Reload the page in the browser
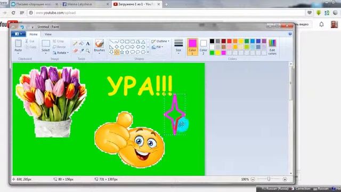The width and height of the screenshot is (341, 192). click(13, 13)
